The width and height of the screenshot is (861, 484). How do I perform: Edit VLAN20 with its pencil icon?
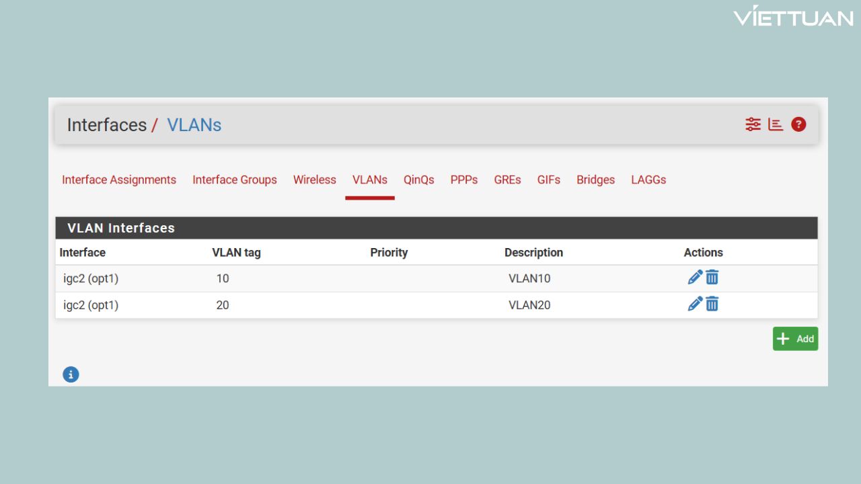(695, 304)
